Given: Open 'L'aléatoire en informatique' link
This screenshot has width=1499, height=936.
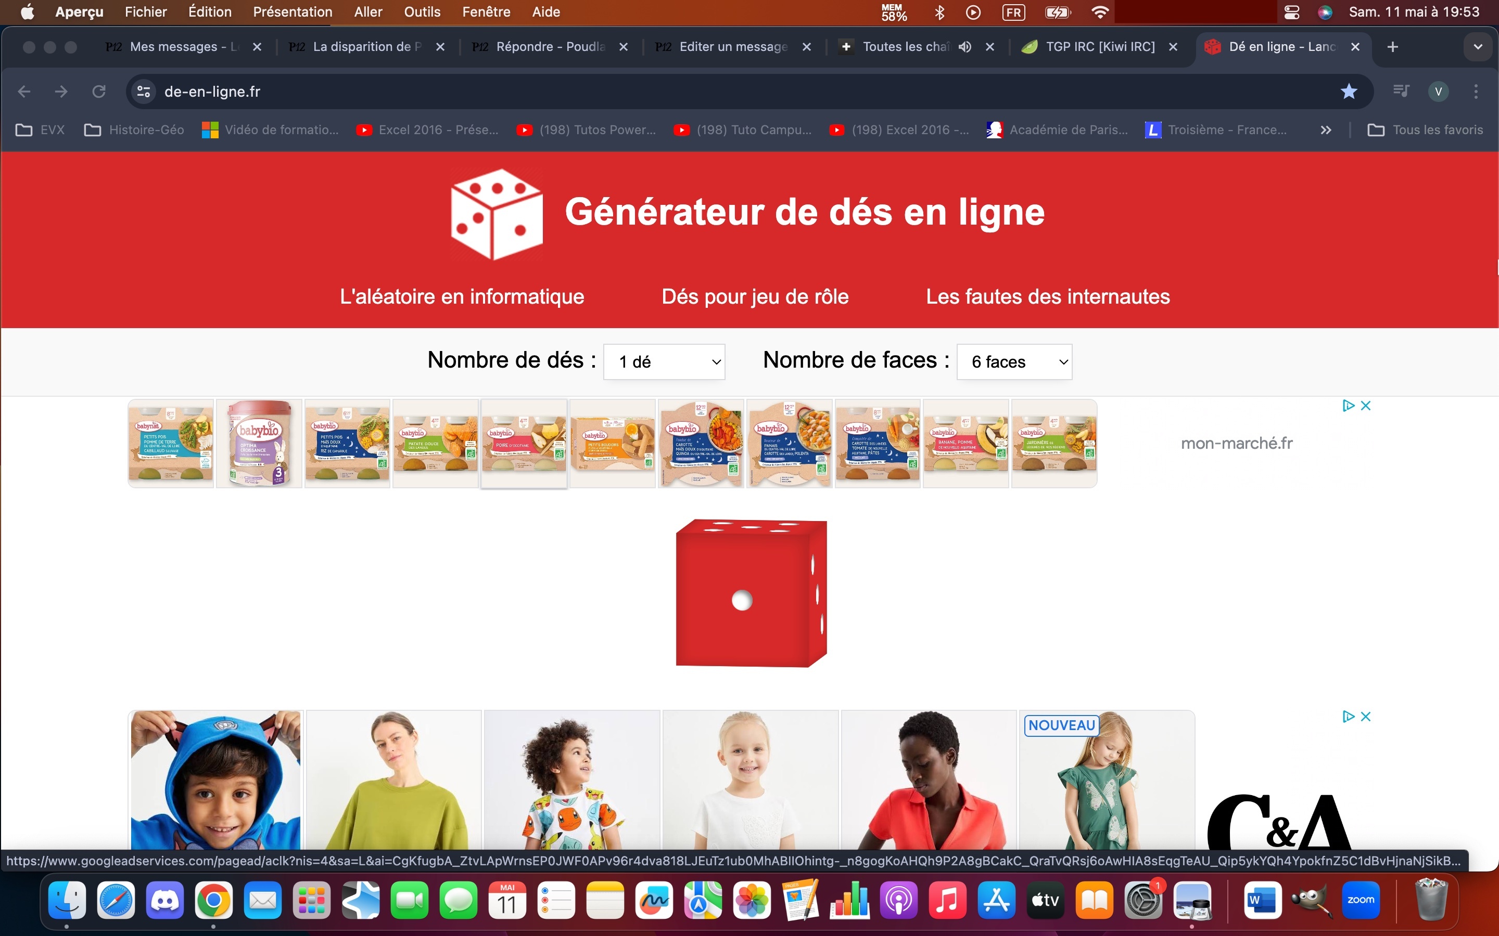Looking at the screenshot, I should pos(462,296).
